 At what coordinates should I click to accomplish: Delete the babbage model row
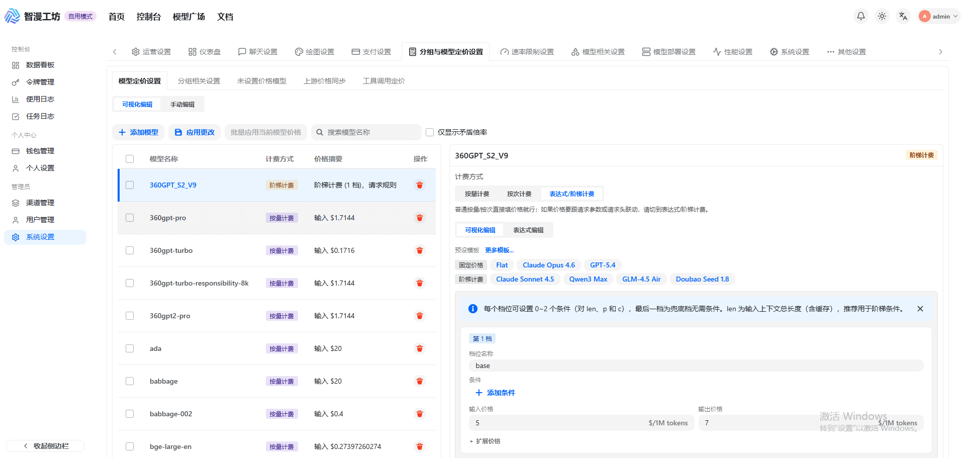click(x=419, y=381)
